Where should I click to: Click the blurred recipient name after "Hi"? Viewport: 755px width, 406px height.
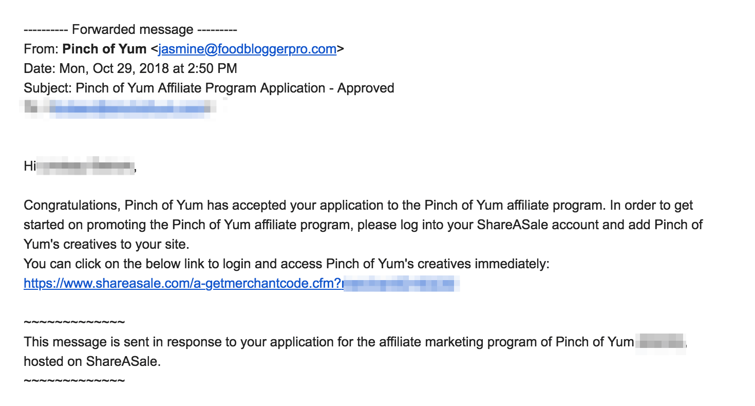click(x=85, y=166)
